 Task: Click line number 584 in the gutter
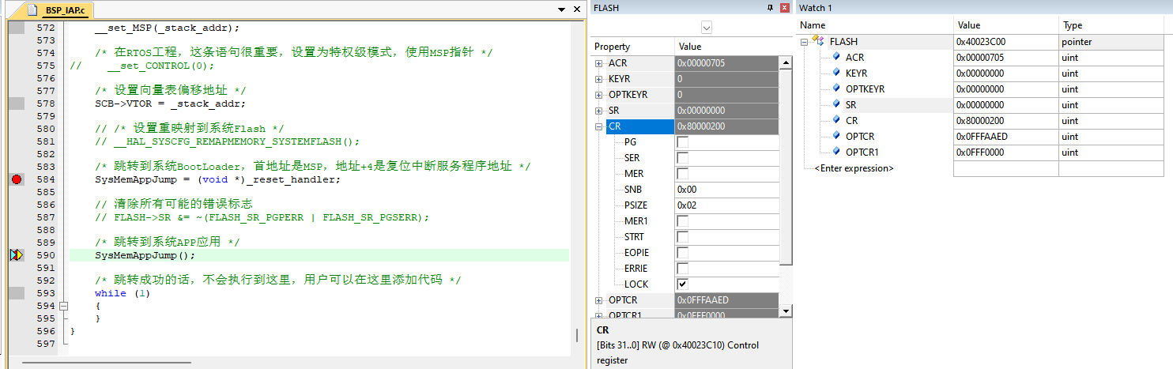[47, 179]
